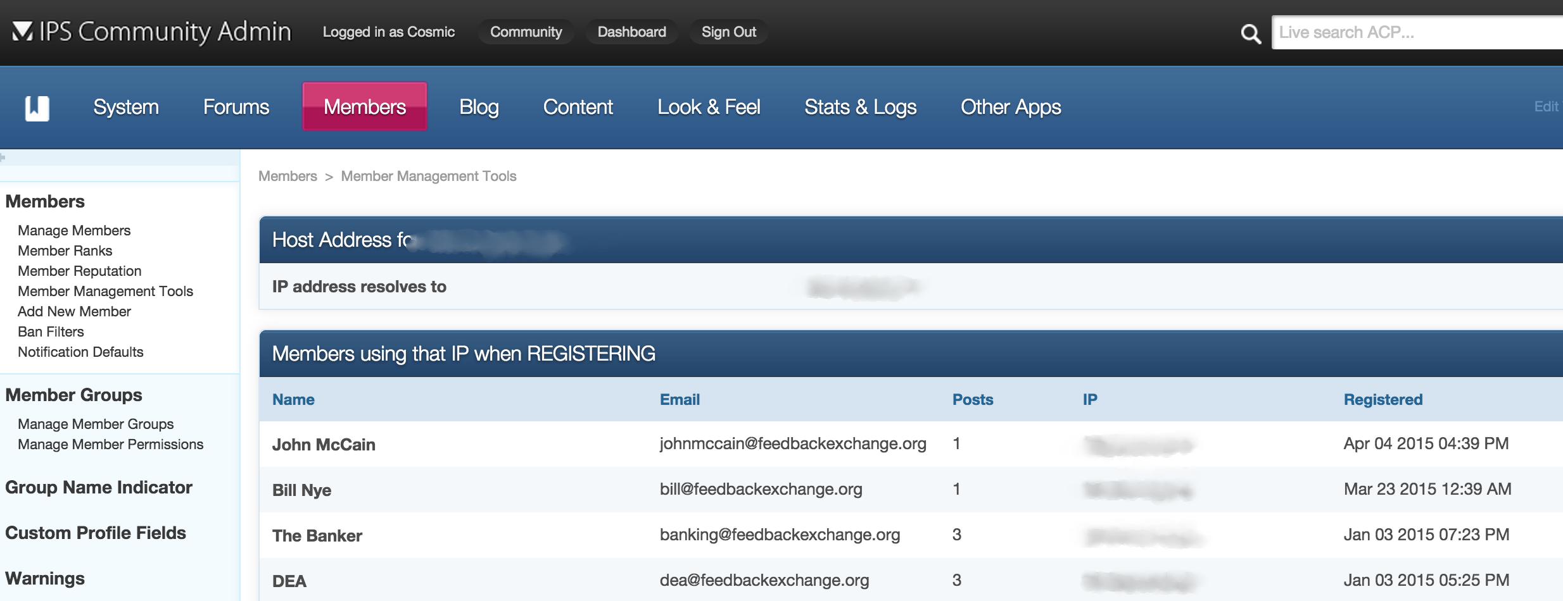Open member DEA
The image size is (1563, 601).
pyautogui.click(x=289, y=581)
